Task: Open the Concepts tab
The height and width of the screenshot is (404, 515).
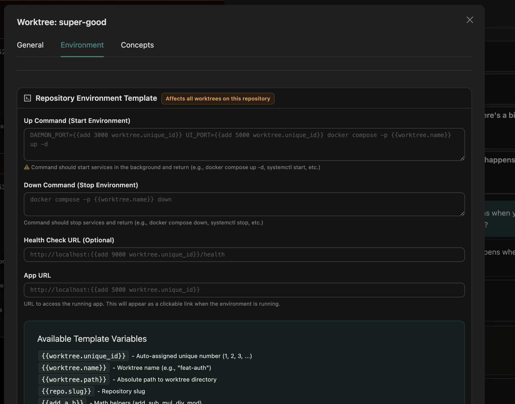Action: [x=137, y=45]
